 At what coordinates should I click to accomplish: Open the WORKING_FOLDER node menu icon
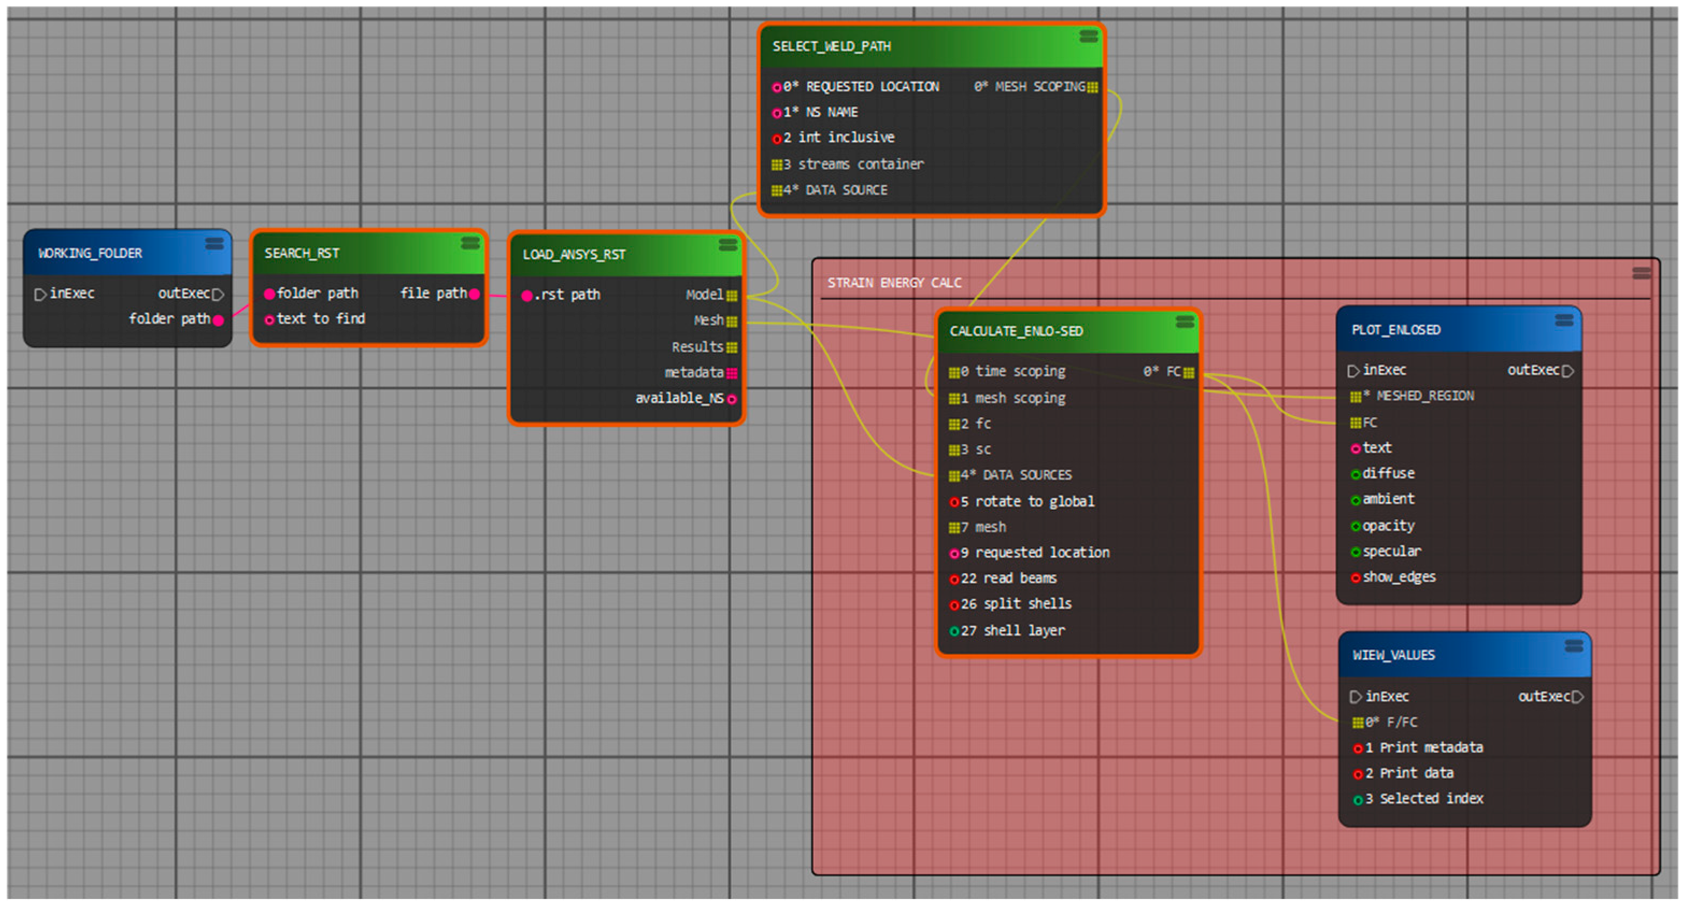[215, 243]
